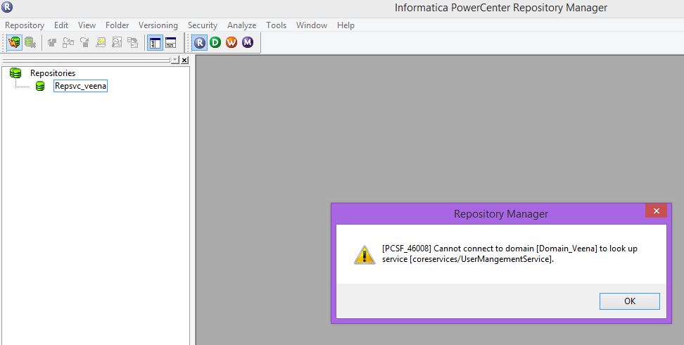Open the Help menu
Image resolution: width=684 pixels, height=345 pixels.
[x=346, y=25]
